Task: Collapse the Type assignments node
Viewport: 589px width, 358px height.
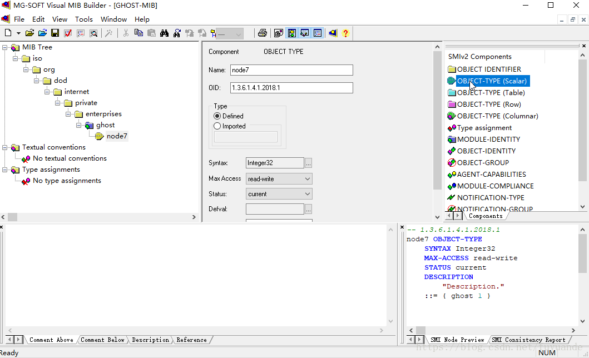Action: (x=5, y=170)
